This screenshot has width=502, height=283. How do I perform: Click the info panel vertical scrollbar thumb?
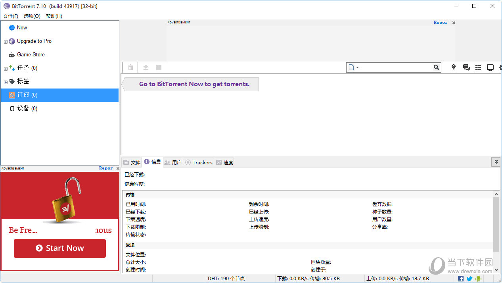(x=496, y=224)
